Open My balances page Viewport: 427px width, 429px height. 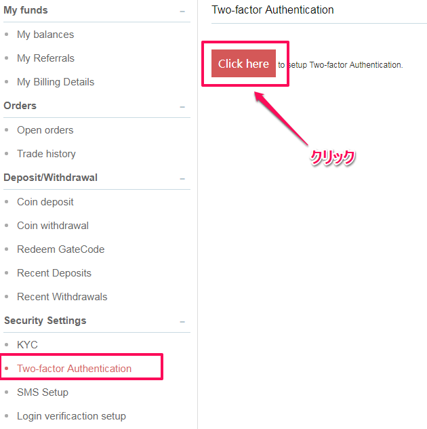(x=45, y=35)
